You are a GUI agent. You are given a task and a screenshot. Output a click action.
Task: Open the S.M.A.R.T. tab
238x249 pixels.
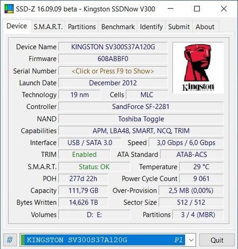coord(48,27)
